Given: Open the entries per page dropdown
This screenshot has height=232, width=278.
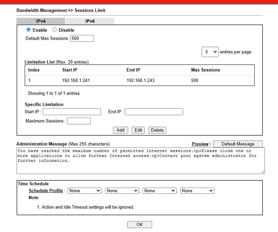Looking at the screenshot, I should point(210,52).
